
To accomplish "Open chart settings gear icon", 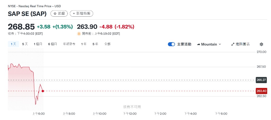I will [261, 44].
